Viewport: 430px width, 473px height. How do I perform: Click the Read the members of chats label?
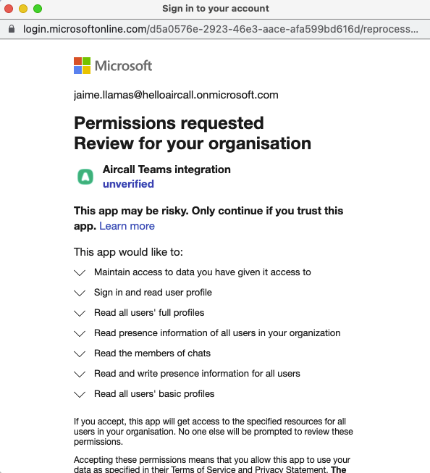152,353
